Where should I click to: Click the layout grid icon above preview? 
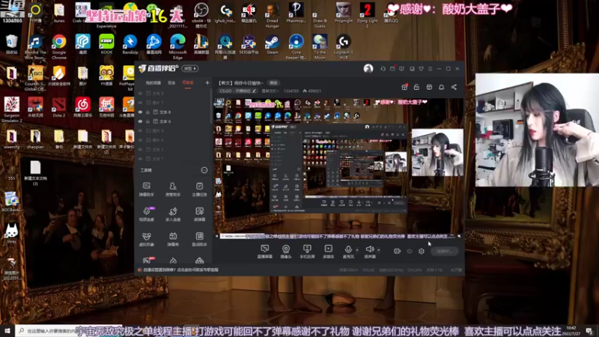click(x=429, y=87)
